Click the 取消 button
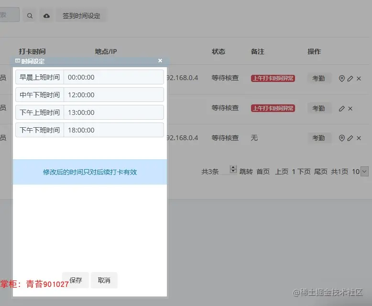 coord(104,280)
